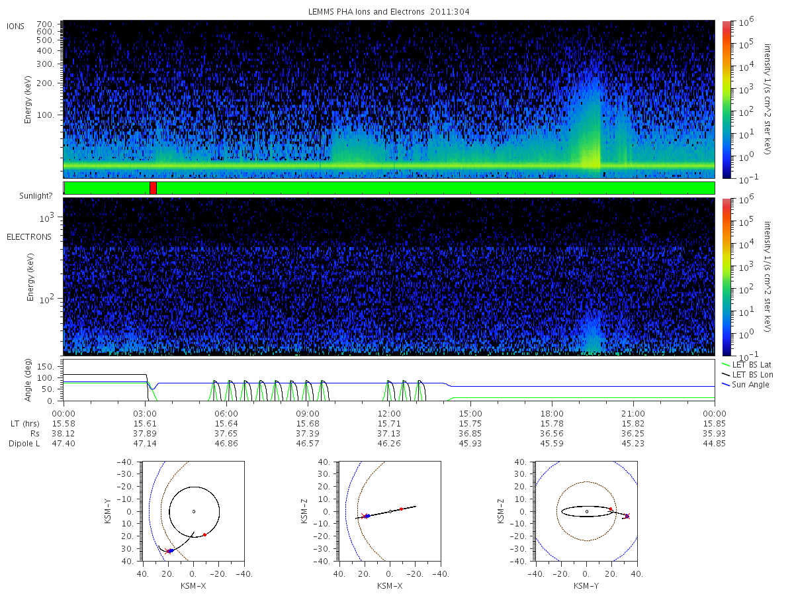Image resolution: width=794 pixels, height=596 pixels.
Task: Click the electron intensity color scale bar
Action: (x=725, y=277)
